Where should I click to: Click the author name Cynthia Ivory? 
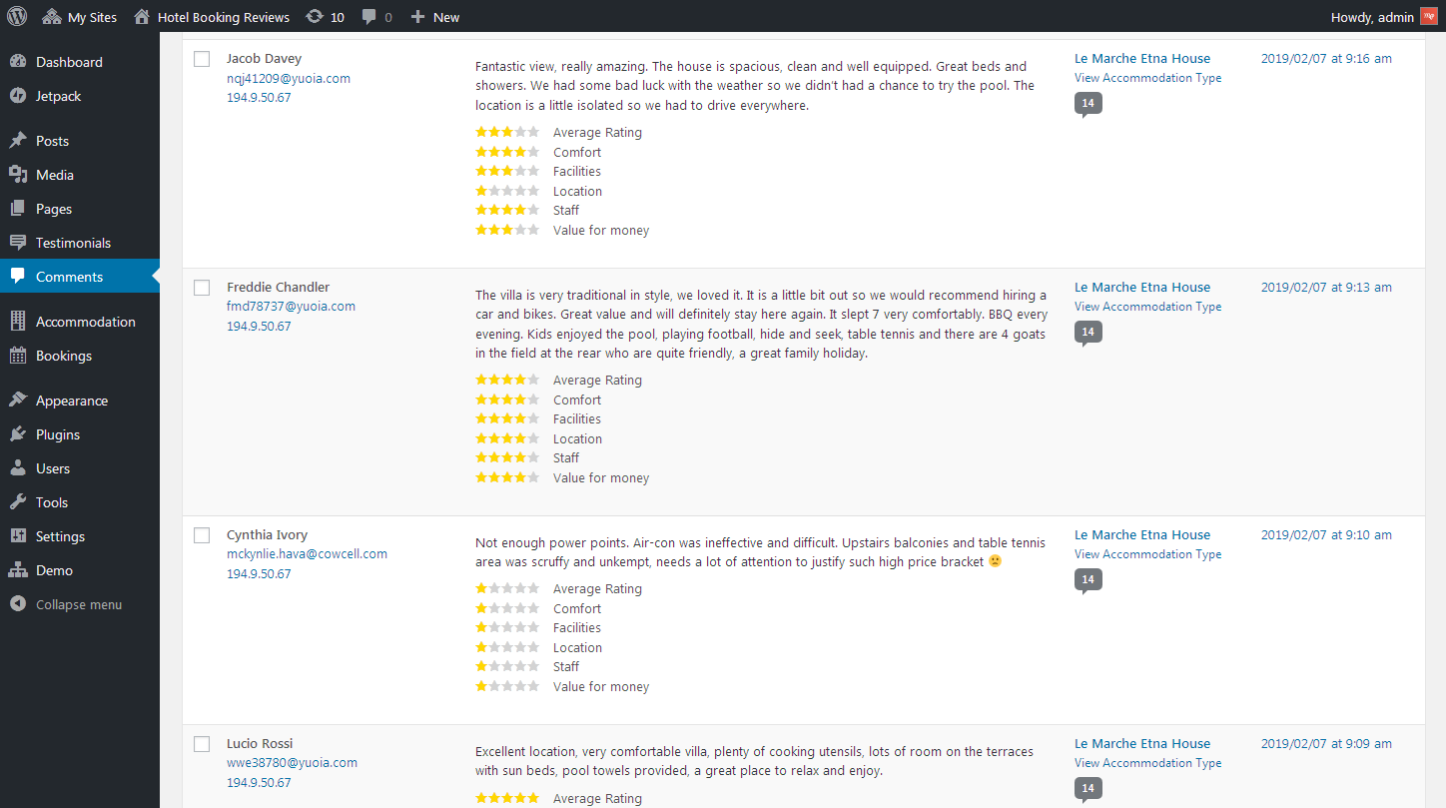(x=269, y=535)
